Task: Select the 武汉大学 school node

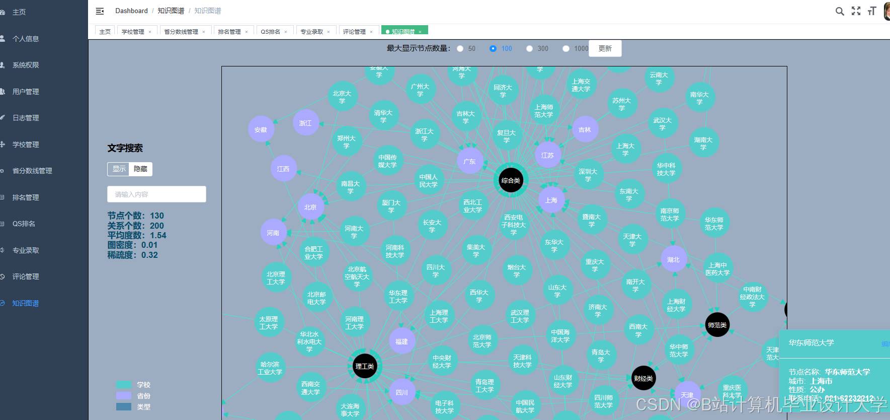Action: click(x=662, y=124)
